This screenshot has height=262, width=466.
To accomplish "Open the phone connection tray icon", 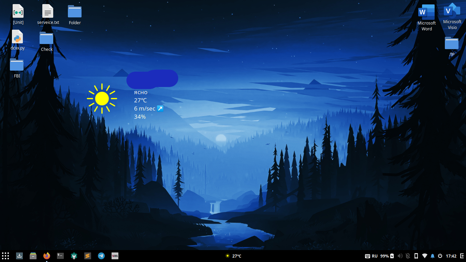I will click(x=416, y=256).
